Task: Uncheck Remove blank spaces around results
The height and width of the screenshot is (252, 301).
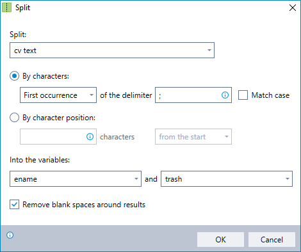Action: (14, 204)
